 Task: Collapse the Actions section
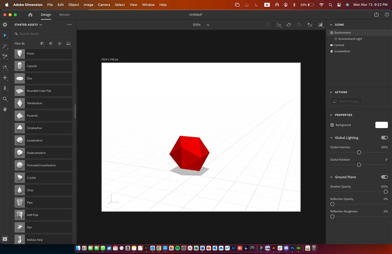click(x=331, y=92)
